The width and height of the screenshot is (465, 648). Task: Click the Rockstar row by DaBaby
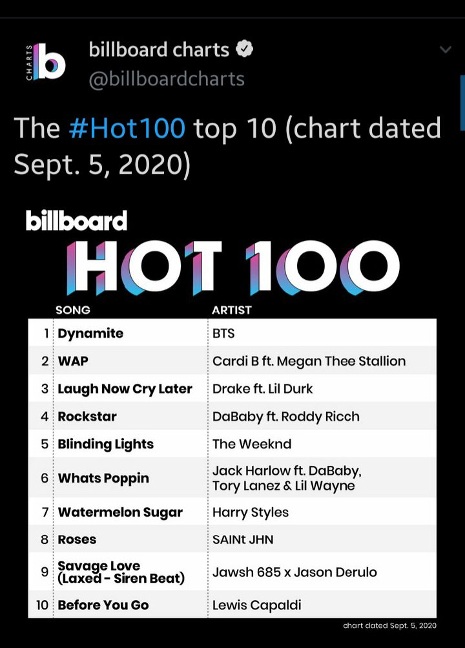232,416
